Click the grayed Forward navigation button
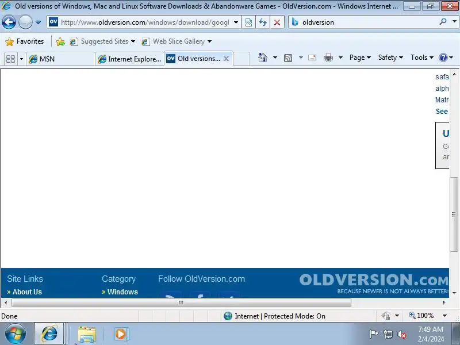 (x=25, y=22)
